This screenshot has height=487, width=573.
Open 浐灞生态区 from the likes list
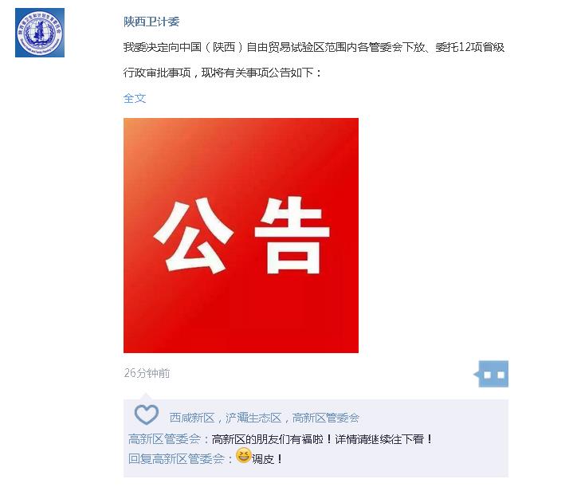pyautogui.click(x=253, y=418)
